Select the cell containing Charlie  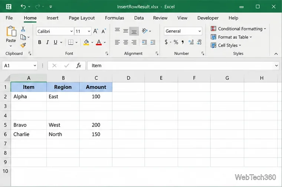pyautogui.click(x=29, y=134)
